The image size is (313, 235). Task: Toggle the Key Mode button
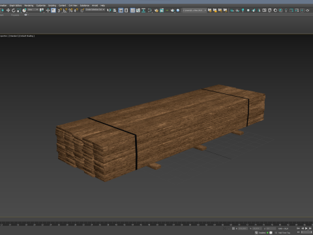(x=298, y=232)
